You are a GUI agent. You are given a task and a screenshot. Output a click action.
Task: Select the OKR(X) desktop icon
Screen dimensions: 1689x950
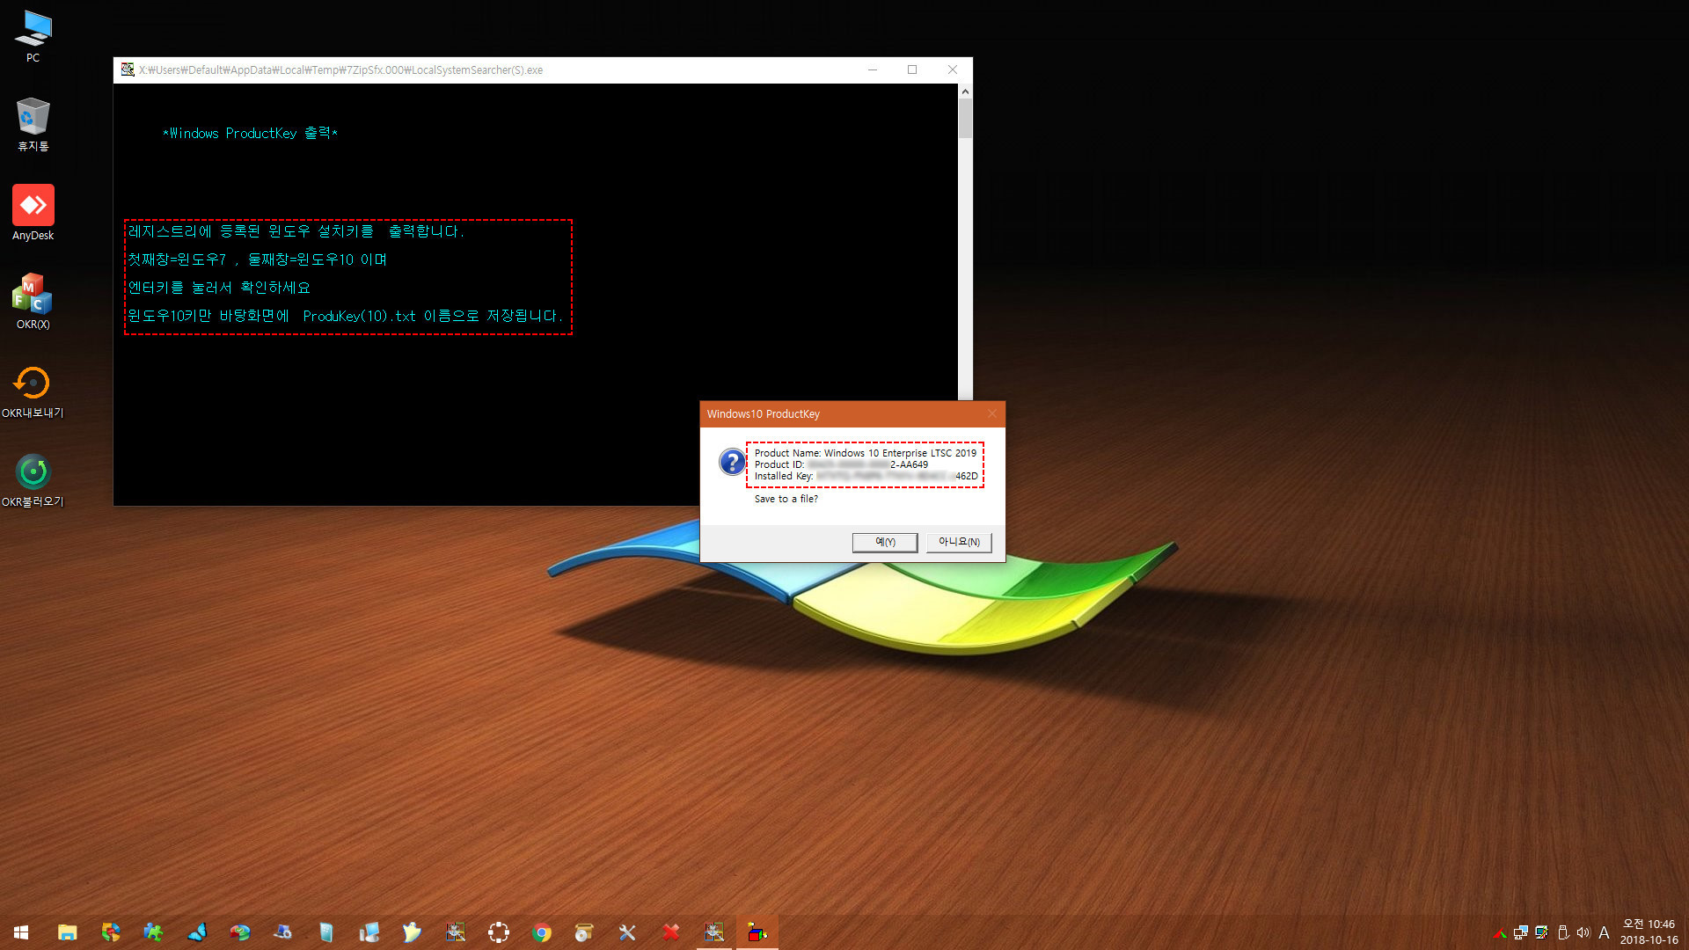pos(33,302)
